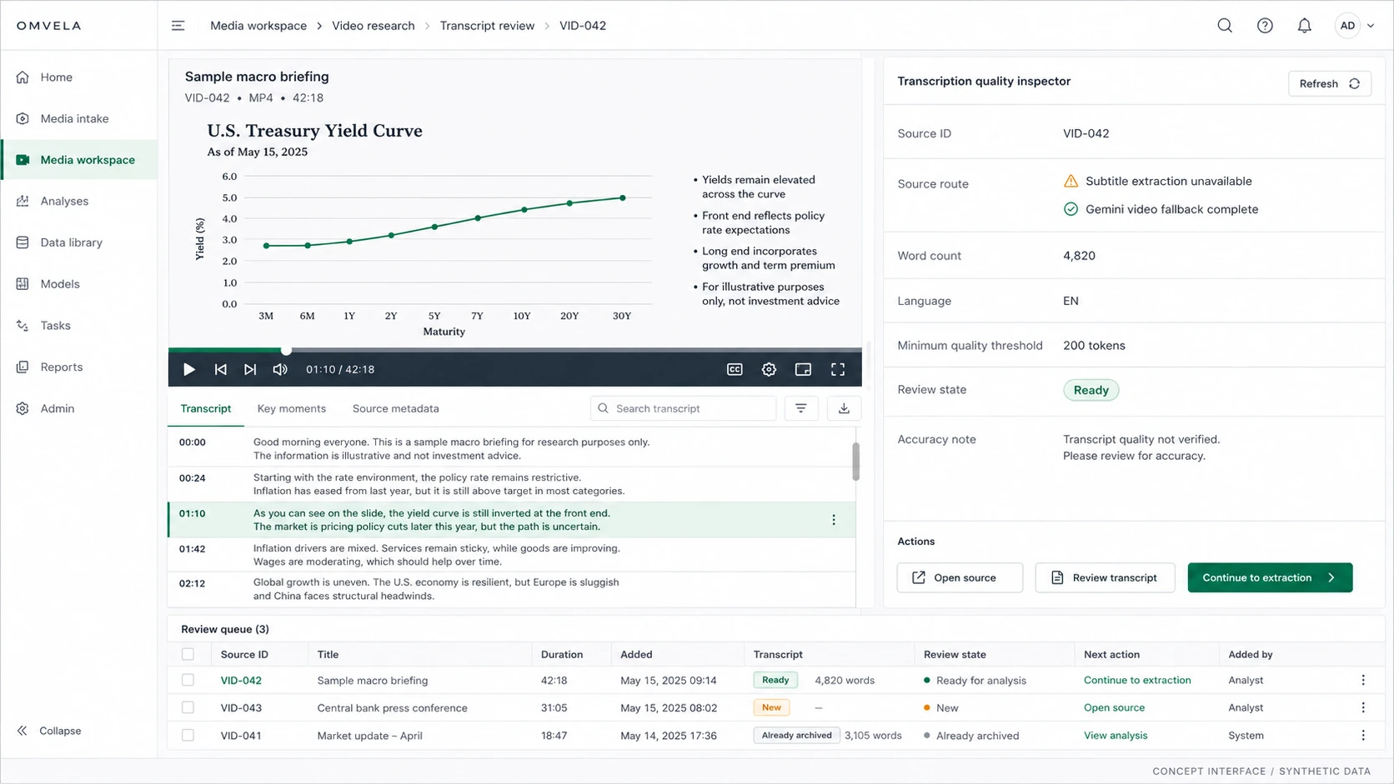Enter fullscreen video mode

[838, 369]
